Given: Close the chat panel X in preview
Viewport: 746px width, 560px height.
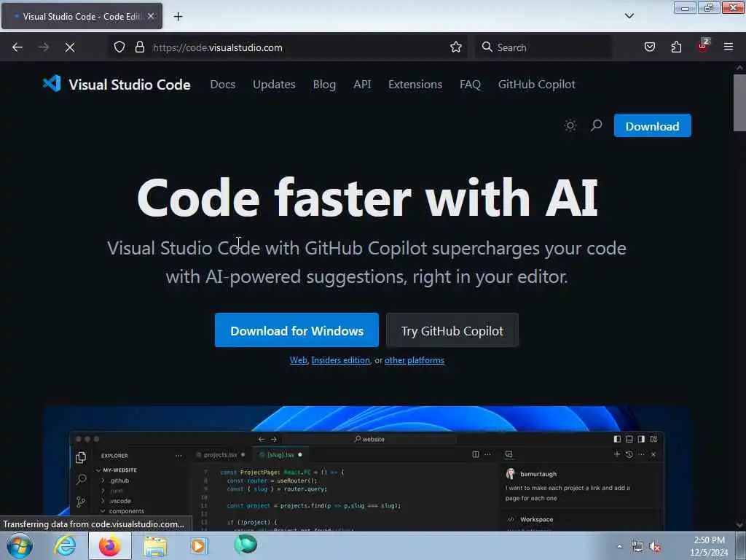Looking at the screenshot, I should click(x=653, y=455).
